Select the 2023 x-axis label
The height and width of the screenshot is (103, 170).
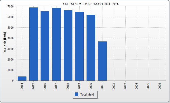pyautogui.click(x=125, y=86)
